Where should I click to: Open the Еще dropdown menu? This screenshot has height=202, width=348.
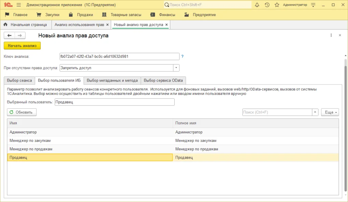pyautogui.click(x=330, y=112)
